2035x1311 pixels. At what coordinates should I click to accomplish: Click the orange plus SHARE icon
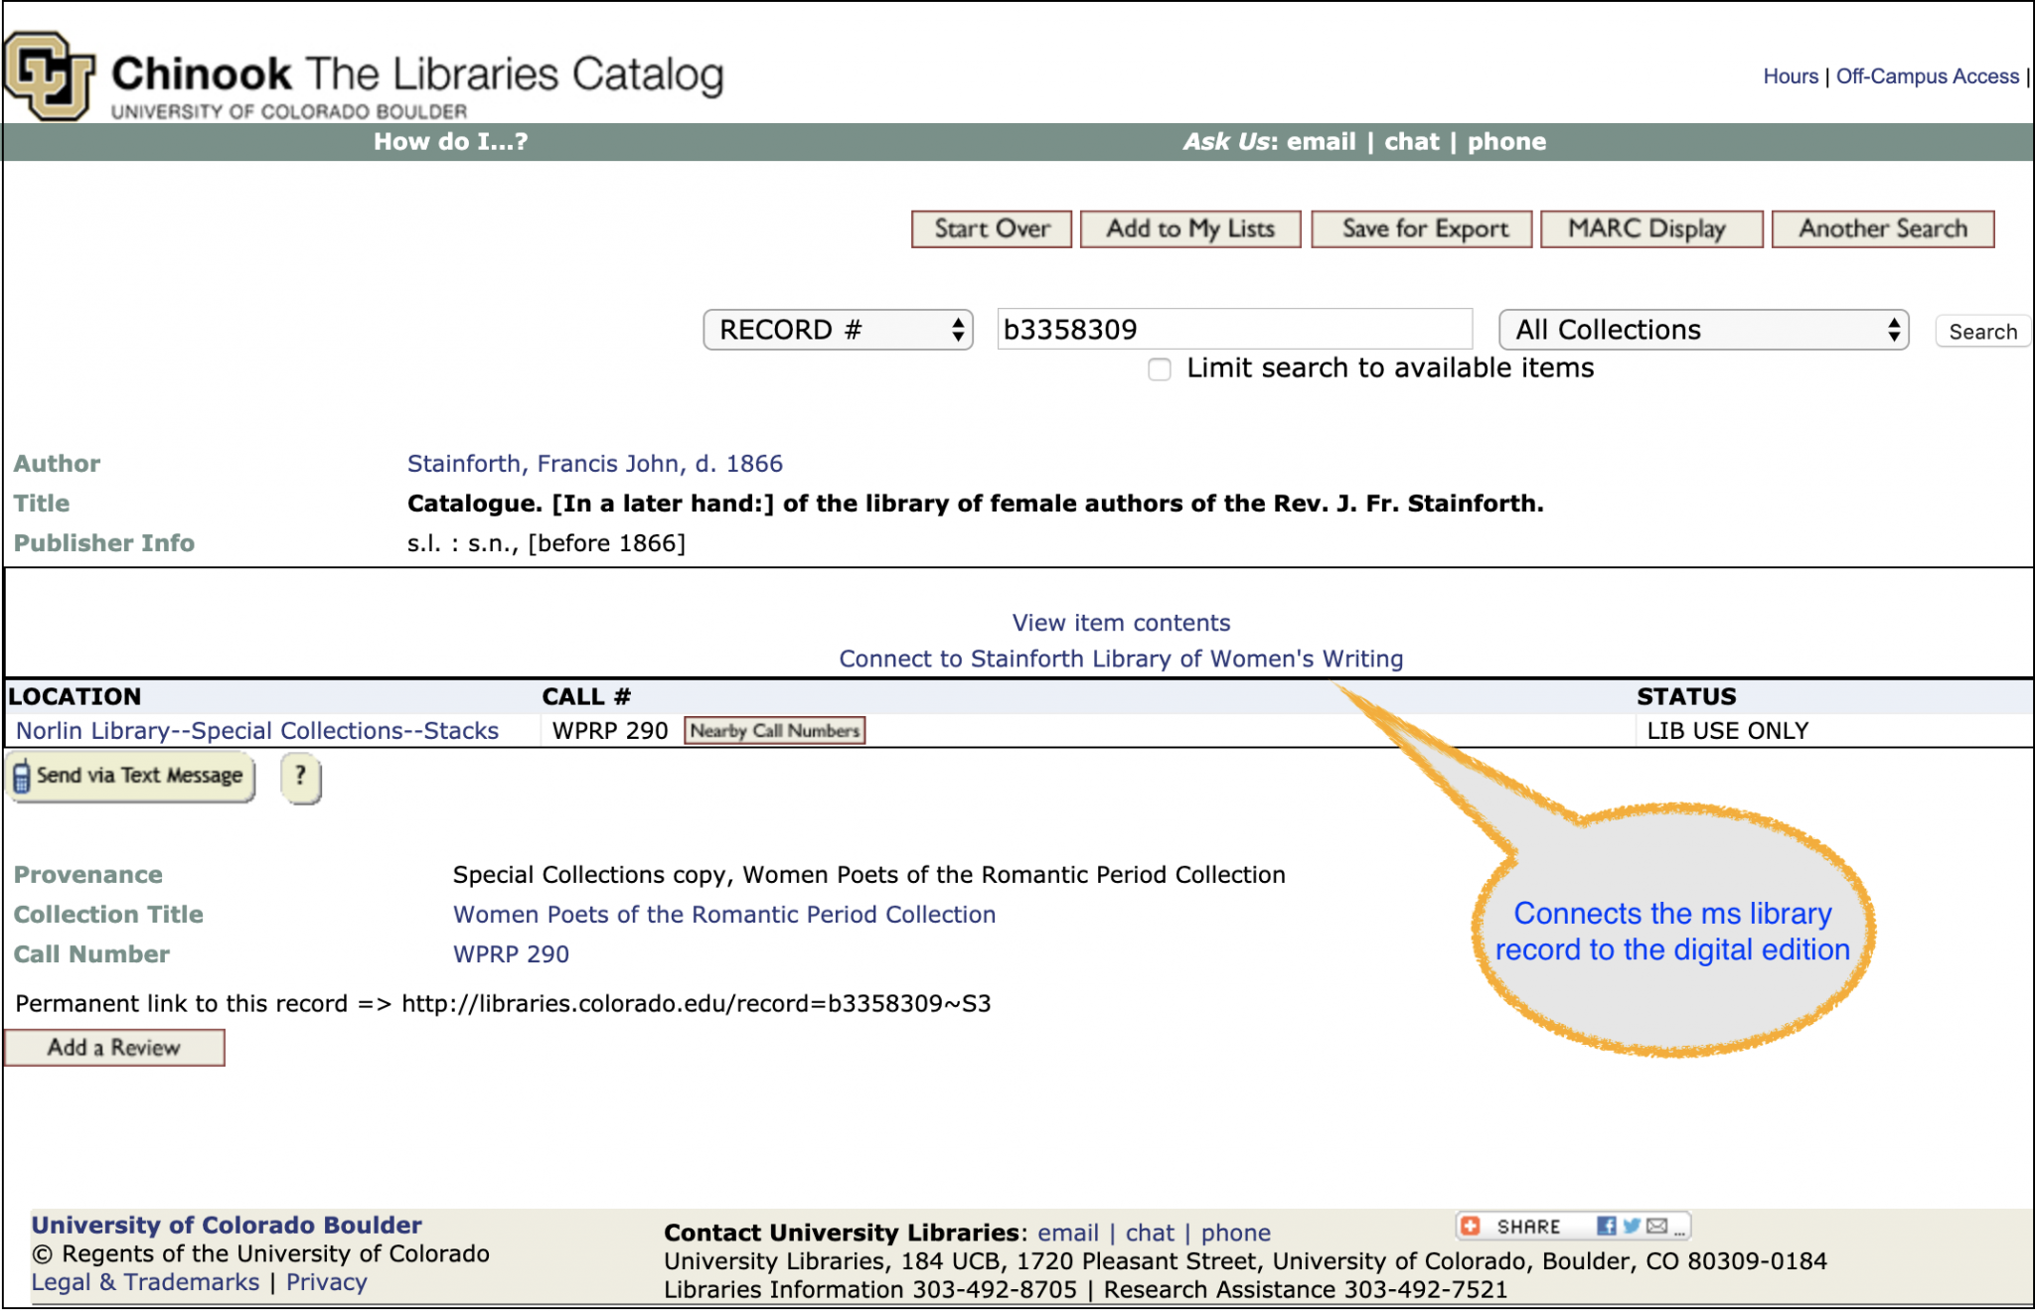tap(1471, 1226)
